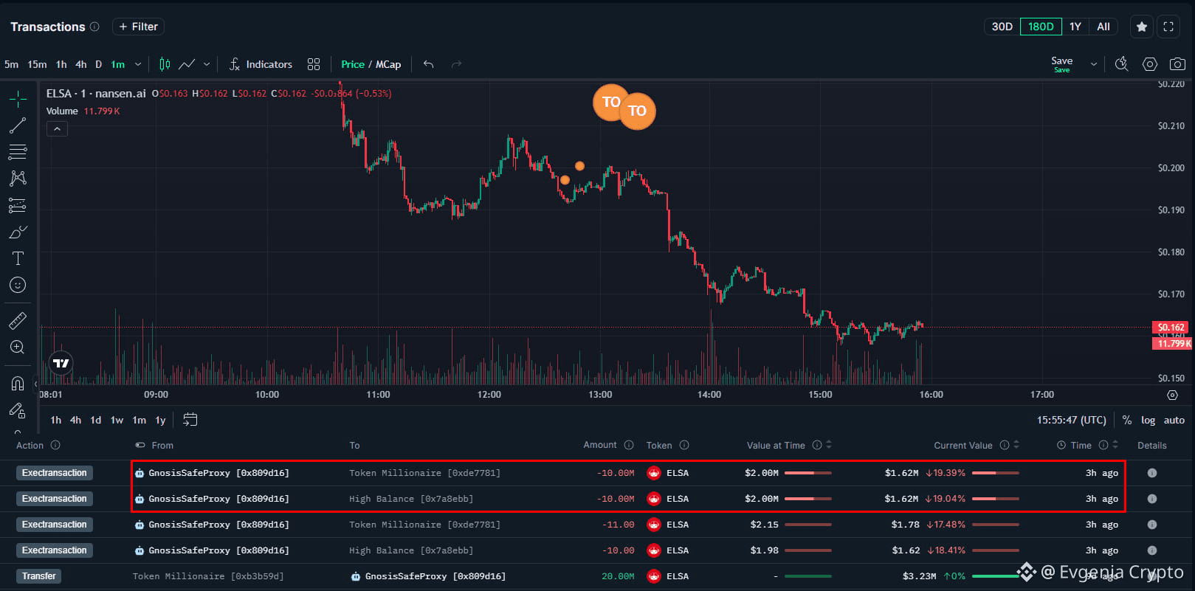Toggle the auto scale
Image resolution: width=1195 pixels, height=591 pixels.
pos(1174,420)
